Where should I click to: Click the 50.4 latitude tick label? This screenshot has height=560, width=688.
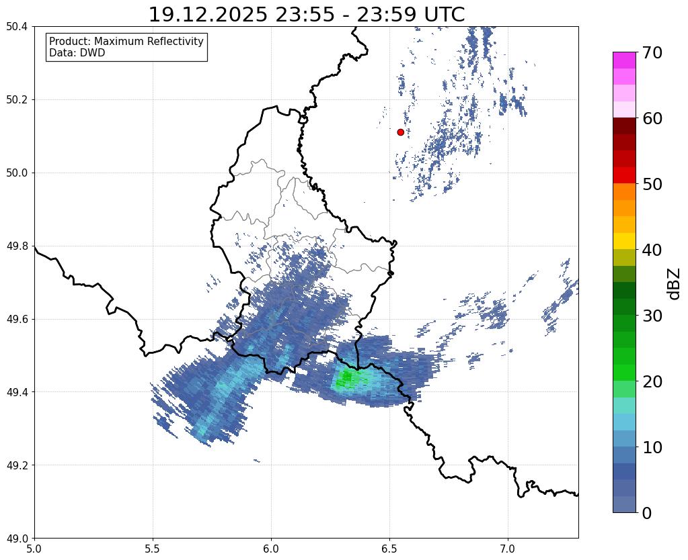click(17, 27)
